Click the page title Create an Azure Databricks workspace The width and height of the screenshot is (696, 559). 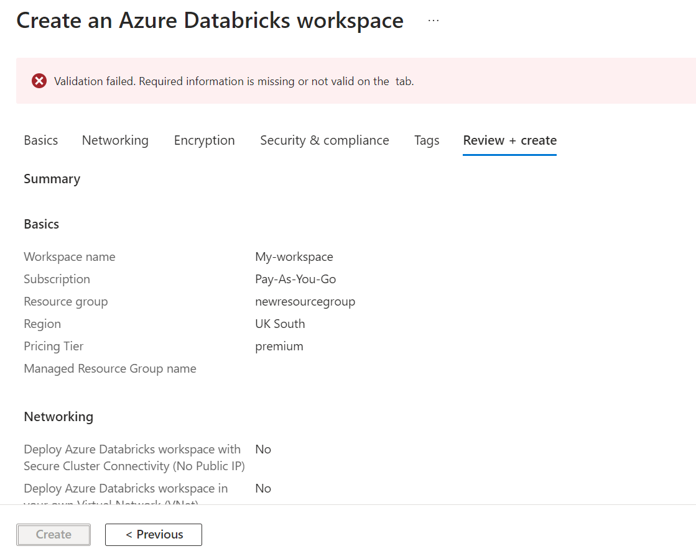210,20
